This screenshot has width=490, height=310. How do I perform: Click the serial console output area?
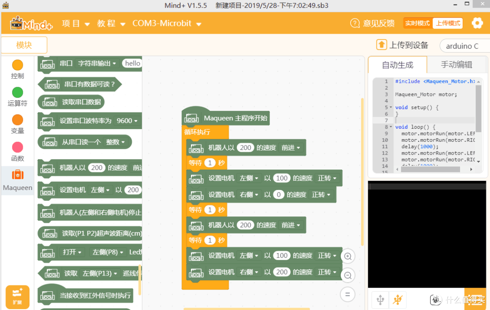click(427, 234)
